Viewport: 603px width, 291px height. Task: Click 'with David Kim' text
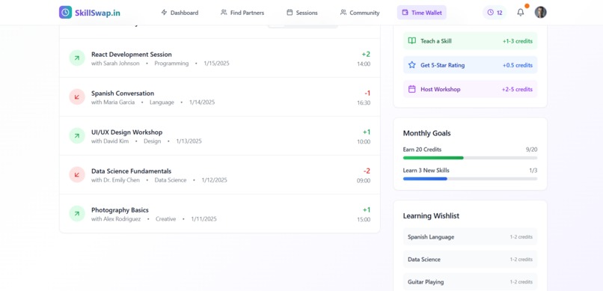110,141
